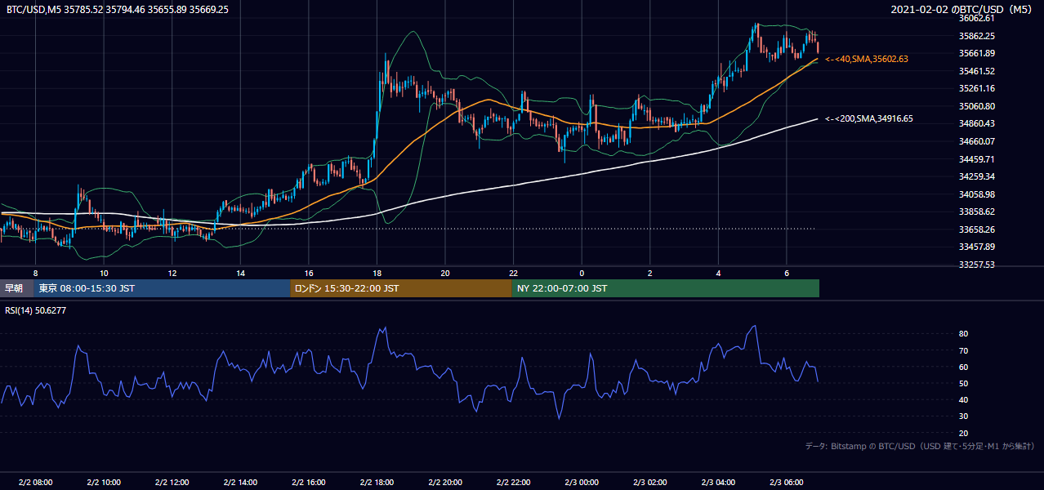The image size is (1044, 490).
Task: Click the 34259.34 price axis label
Action: (x=977, y=176)
